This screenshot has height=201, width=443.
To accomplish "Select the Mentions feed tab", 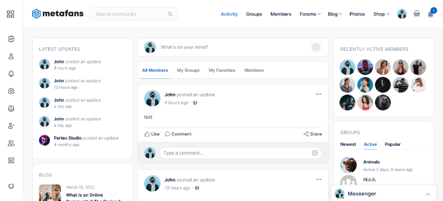I will (x=254, y=70).
